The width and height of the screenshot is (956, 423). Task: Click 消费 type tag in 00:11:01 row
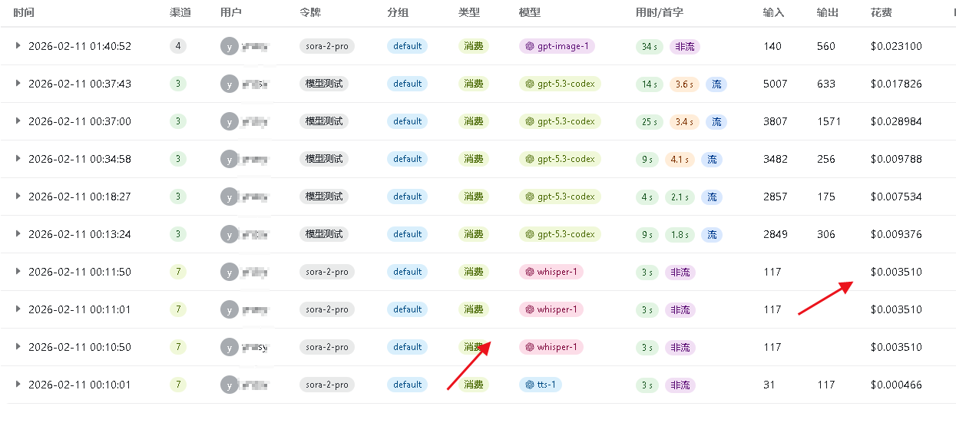[x=474, y=309]
